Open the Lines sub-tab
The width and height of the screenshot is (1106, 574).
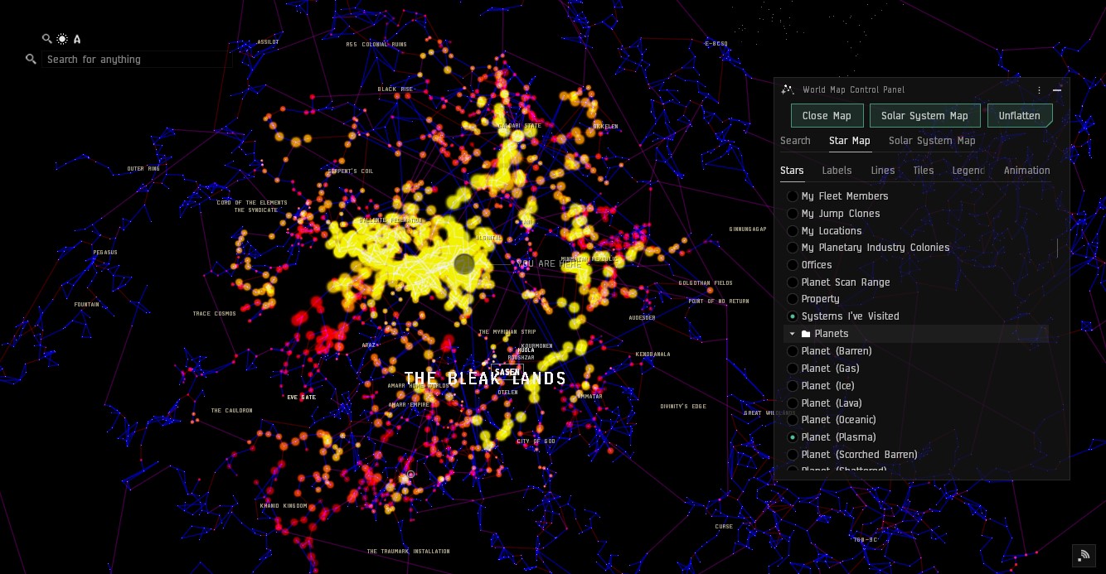(883, 171)
